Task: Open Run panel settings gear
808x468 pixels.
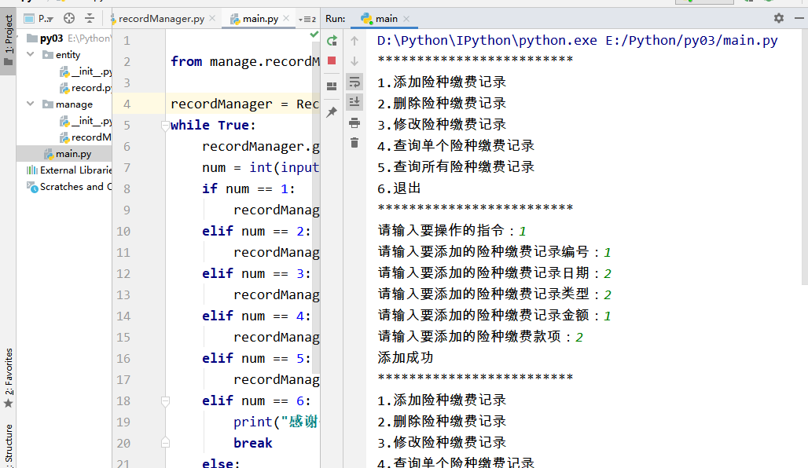Action: click(x=779, y=19)
